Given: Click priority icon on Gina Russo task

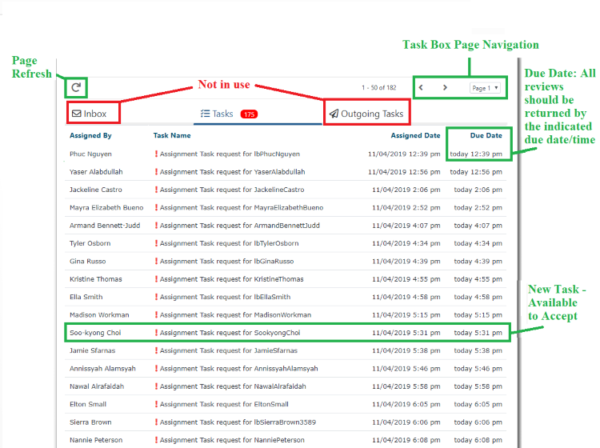Looking at the screenshot, I should click(x=157, y=262).
